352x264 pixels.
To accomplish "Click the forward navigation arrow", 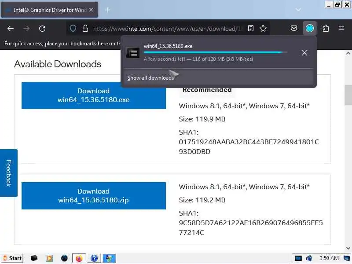I will pyautogui.click(x=26, y=29).
